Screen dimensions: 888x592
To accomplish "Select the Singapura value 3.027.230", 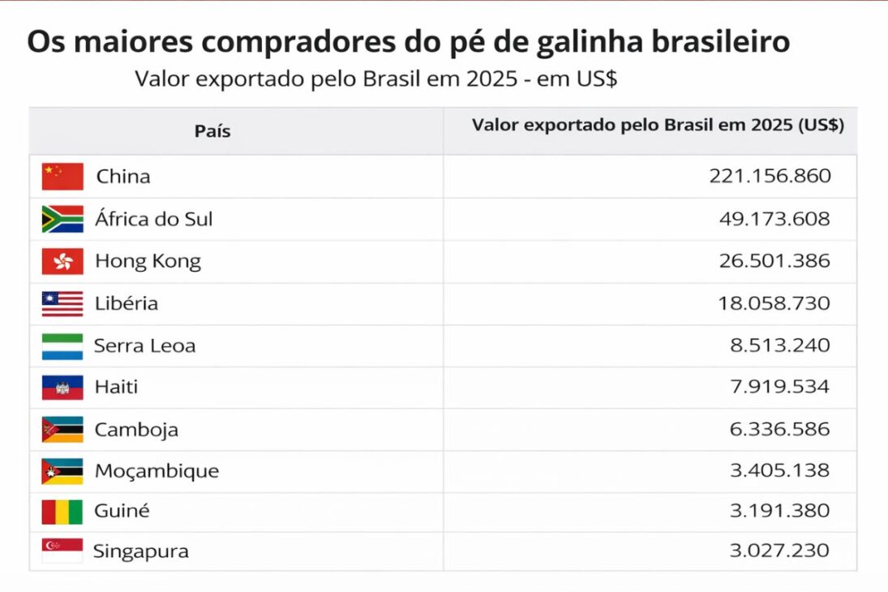I will click(779, 551).
